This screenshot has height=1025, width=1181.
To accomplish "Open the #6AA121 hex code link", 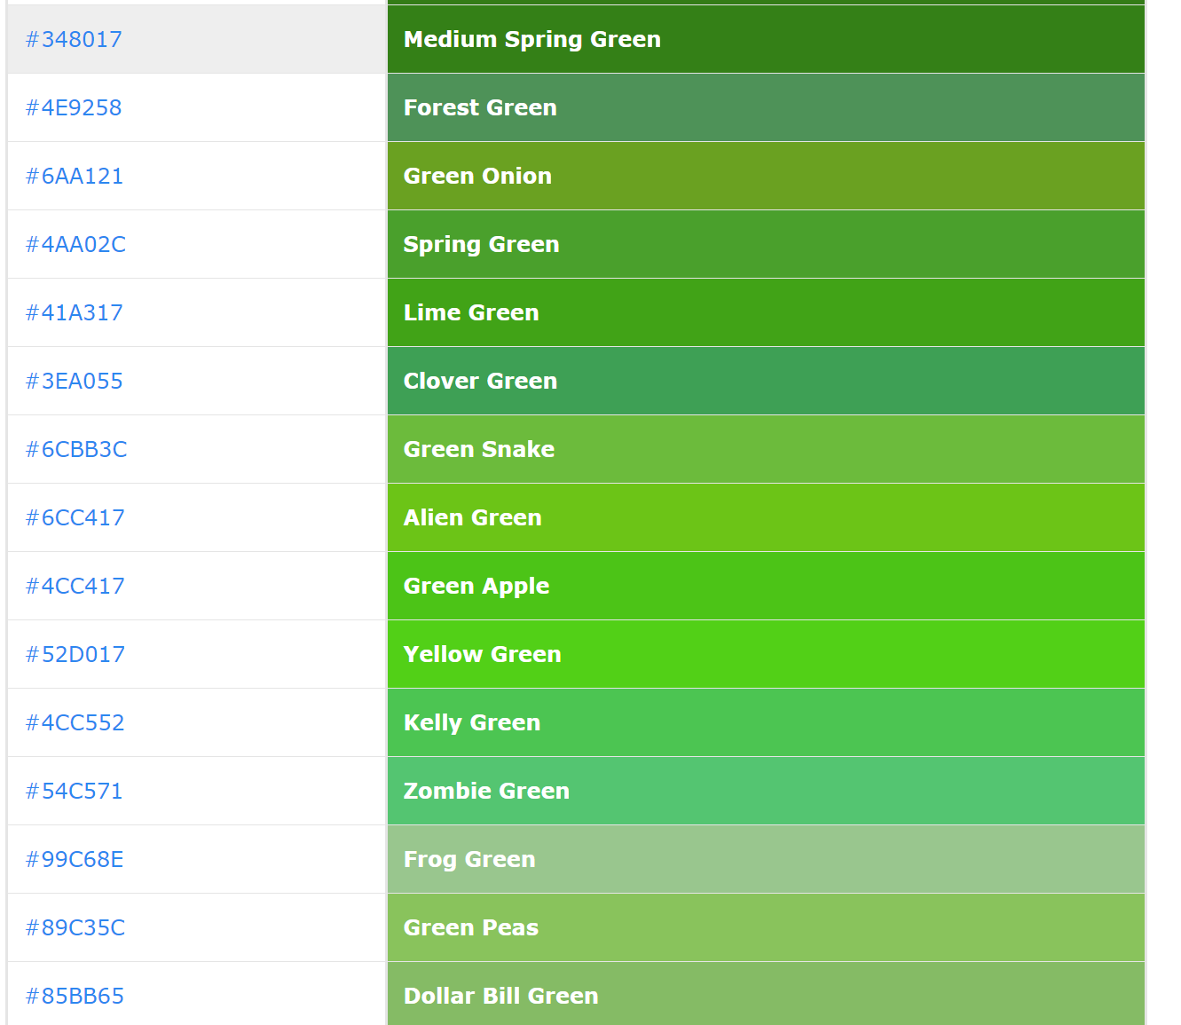I will pyautogui.click(x=74, y=176).
